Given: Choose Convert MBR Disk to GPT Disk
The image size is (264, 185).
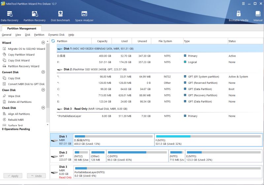Looking at the screenshot, I should pyautogui.click(x=24, y=84).
